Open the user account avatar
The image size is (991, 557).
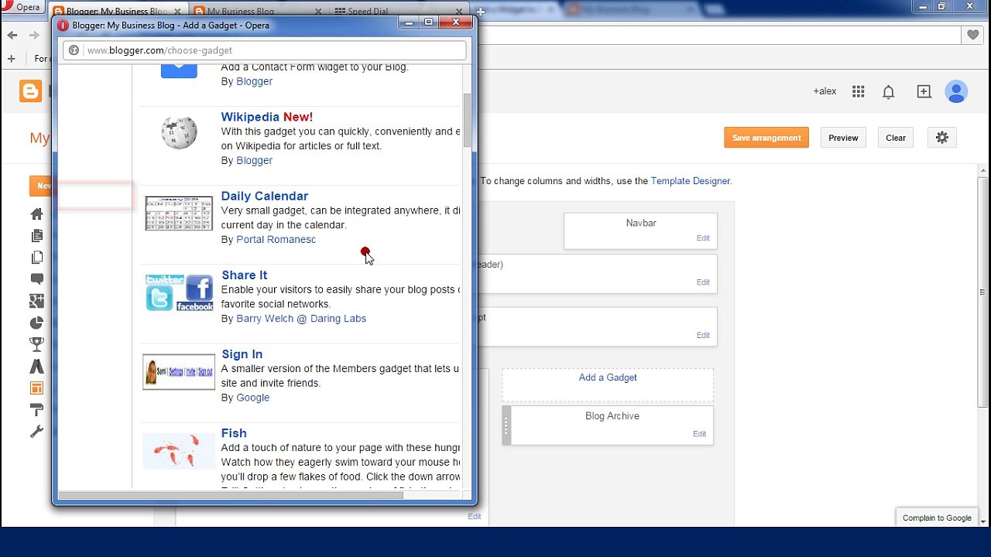956,91
